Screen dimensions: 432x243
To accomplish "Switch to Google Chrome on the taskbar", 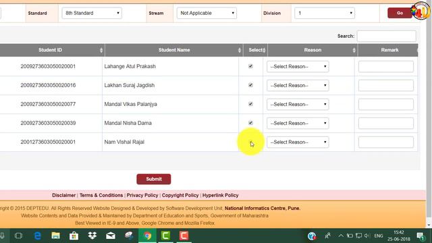I will click(147, 236).
